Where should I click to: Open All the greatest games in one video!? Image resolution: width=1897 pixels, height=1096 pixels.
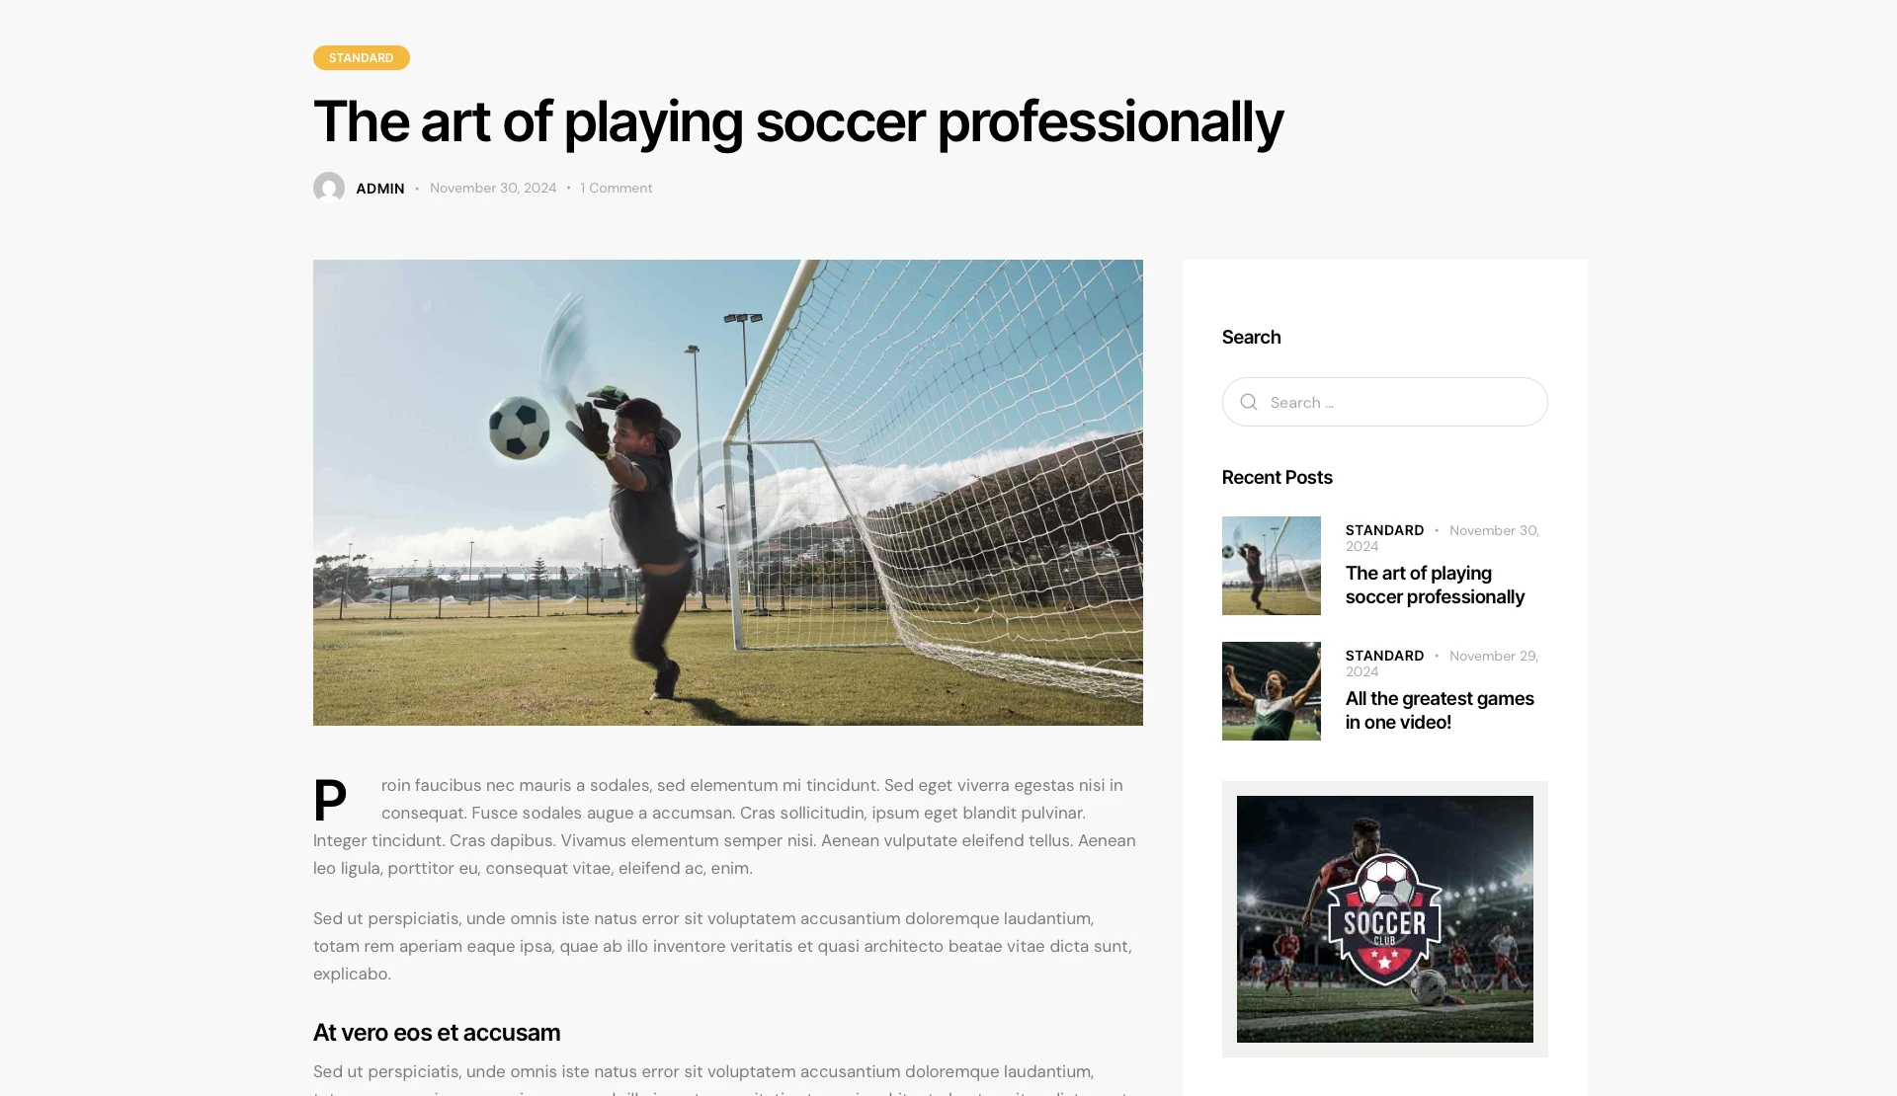(x=1440, y=711)
